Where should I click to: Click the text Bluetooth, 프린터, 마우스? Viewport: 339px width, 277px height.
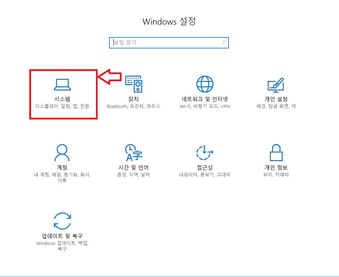pos(133,106)
